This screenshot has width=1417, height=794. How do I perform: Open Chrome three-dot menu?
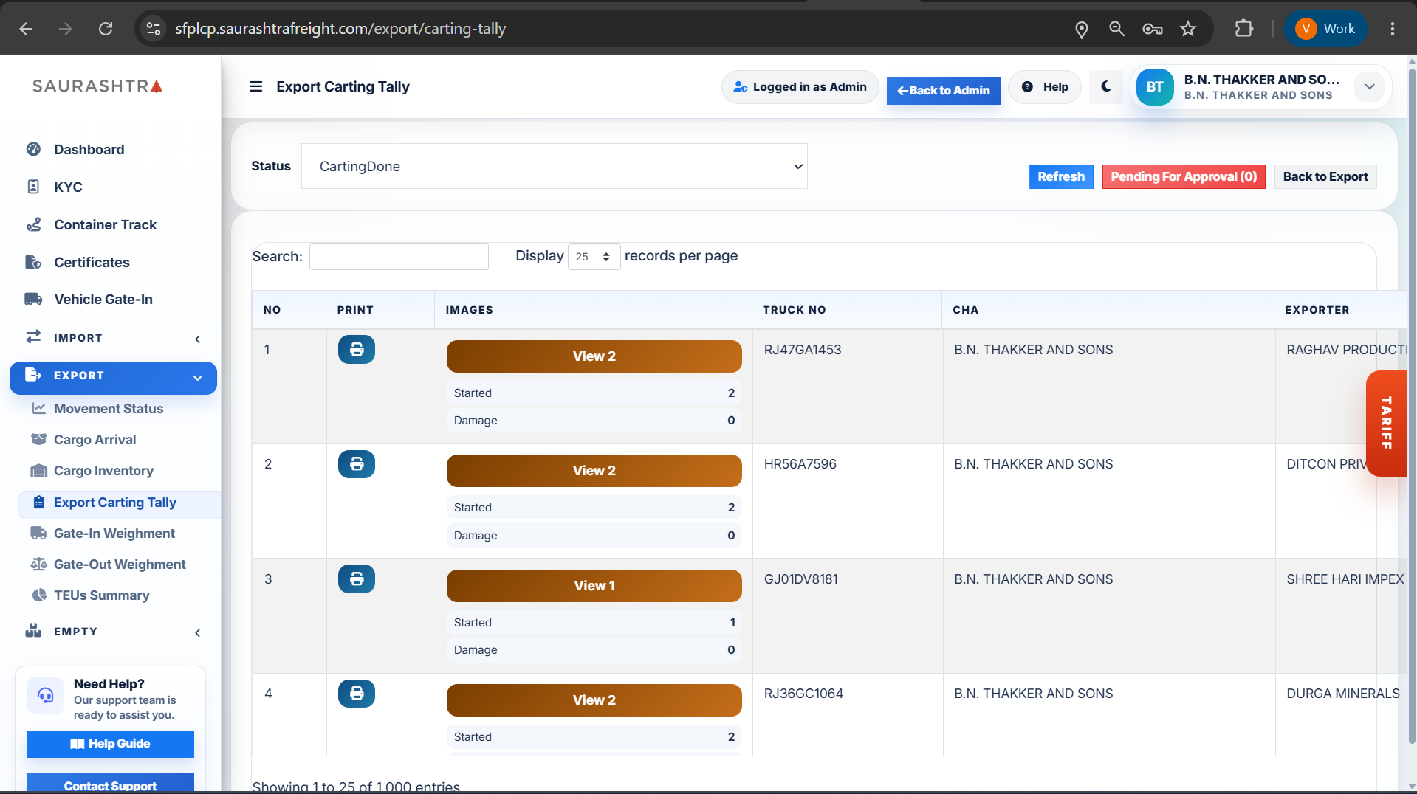click(1392, 29)
